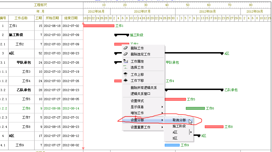Click duration 52 of A区 row

point(39,53)
